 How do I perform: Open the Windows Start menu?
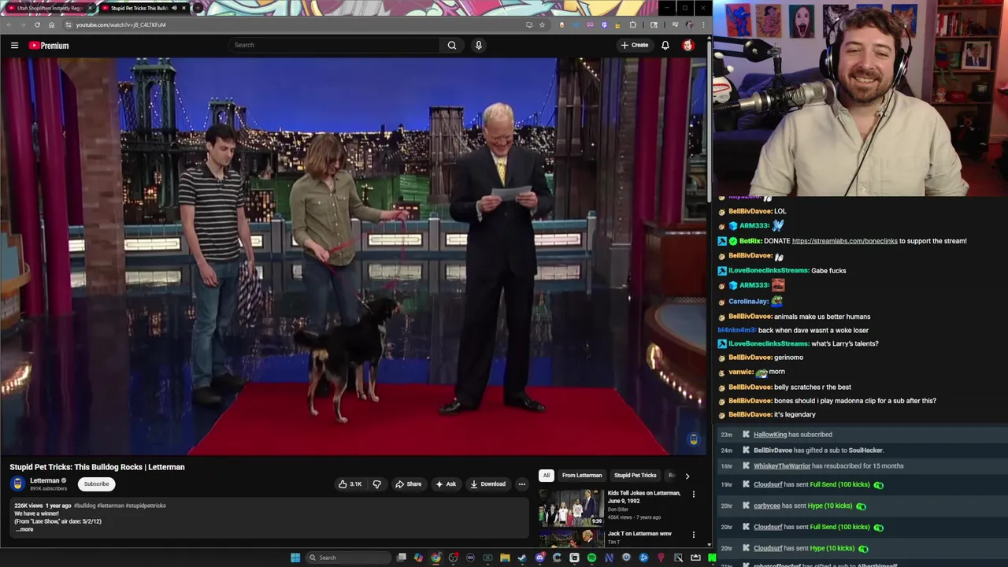click(x=295, y=558)
